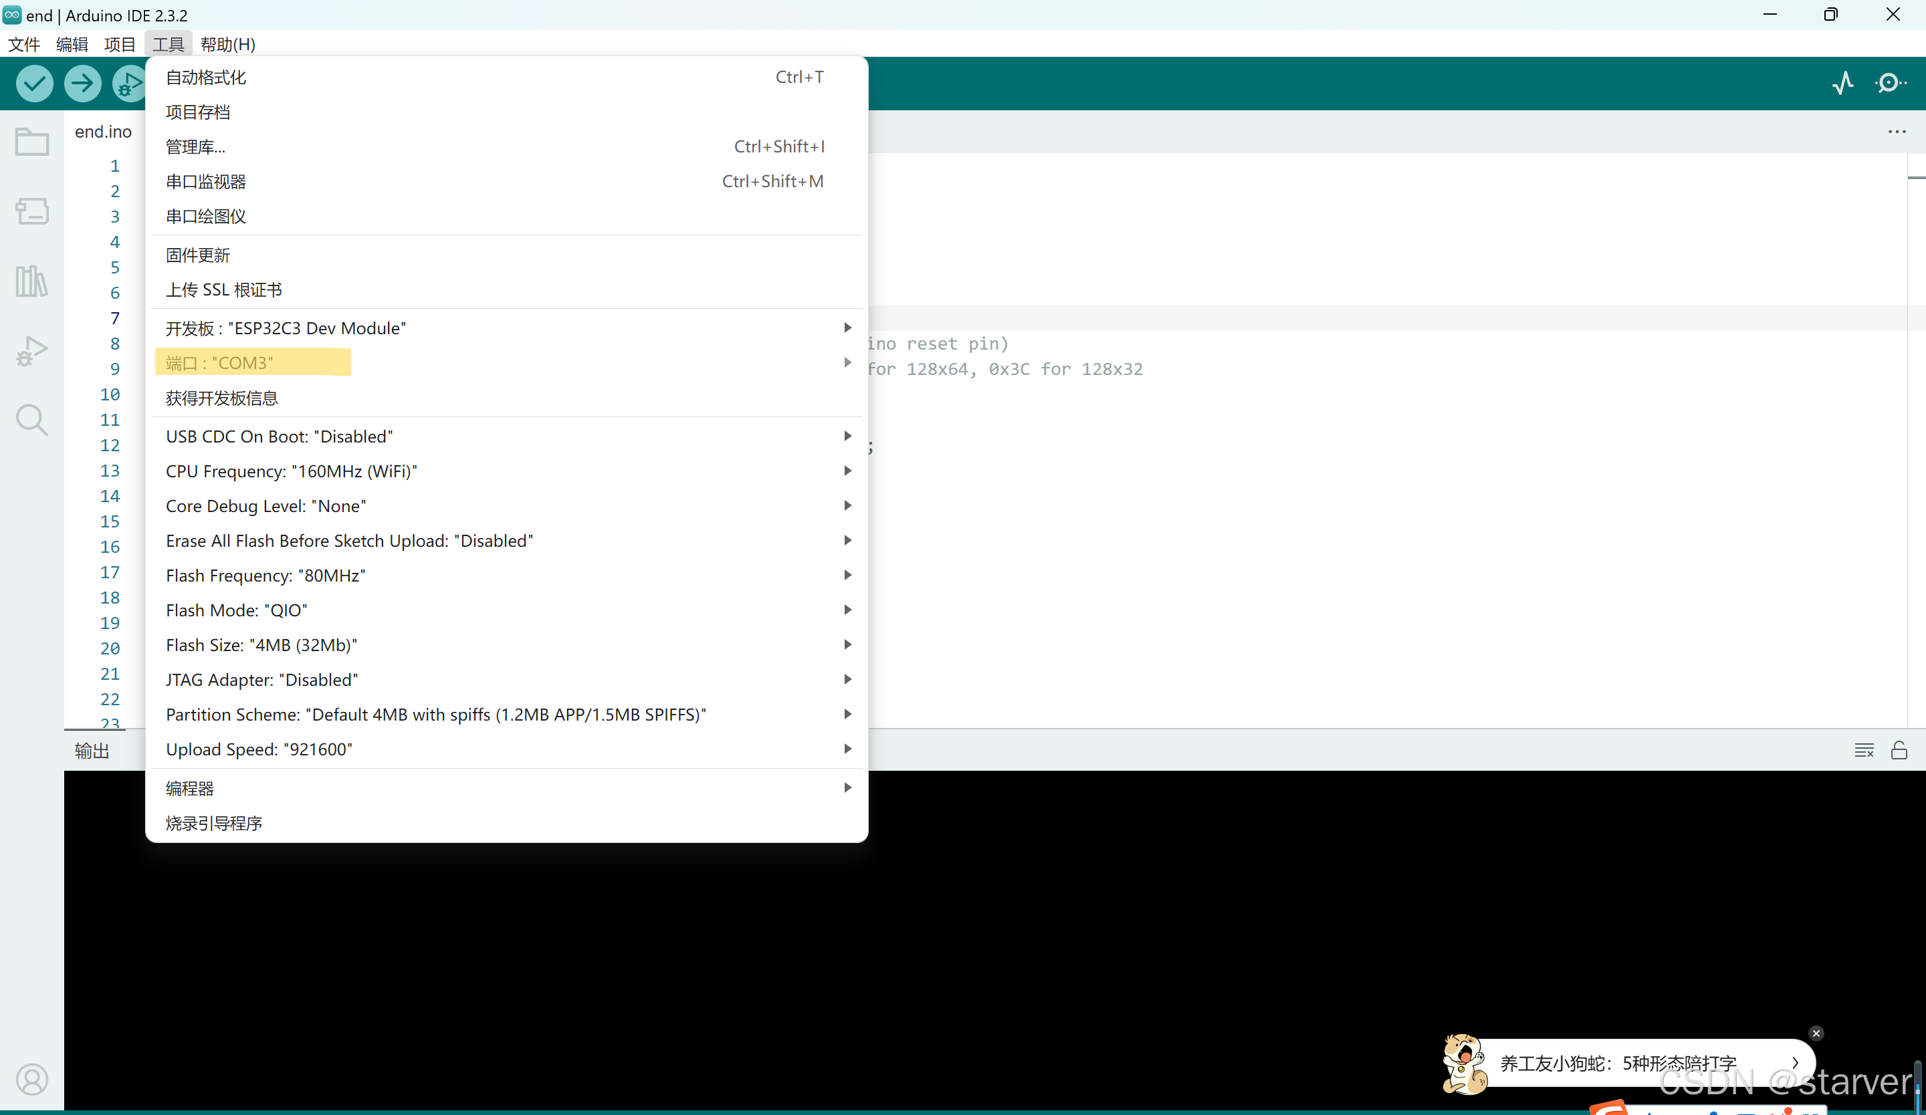The width and height of the screenshot is (1926, 1115).
Task: Expand USB CDC On Boot submenu
Action: click(x=507, y=437)
